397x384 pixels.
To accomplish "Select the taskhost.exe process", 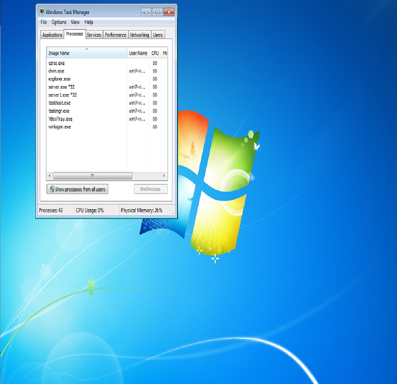I will point(107,103).
